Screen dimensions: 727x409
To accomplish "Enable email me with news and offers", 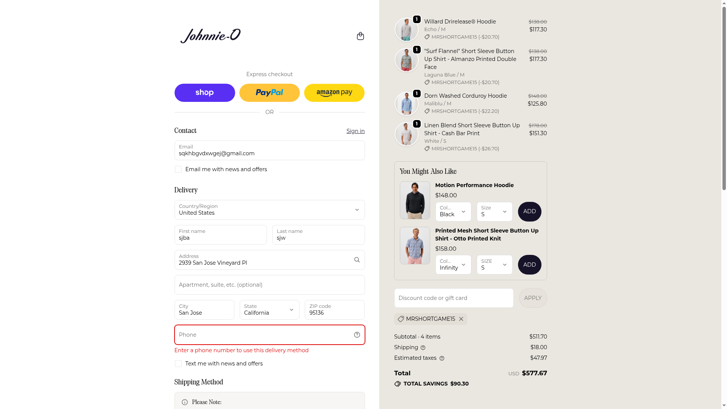I will click(178, 169).
